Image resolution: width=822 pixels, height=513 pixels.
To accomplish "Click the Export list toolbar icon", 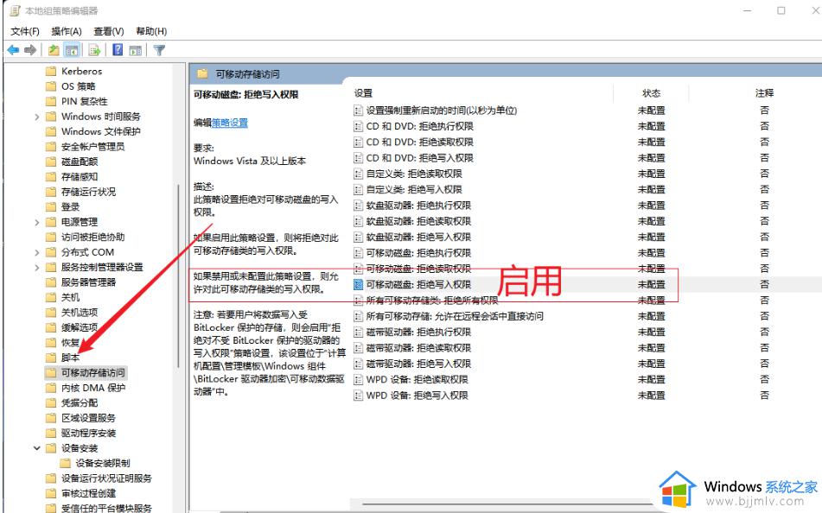I will click(95, 50).
